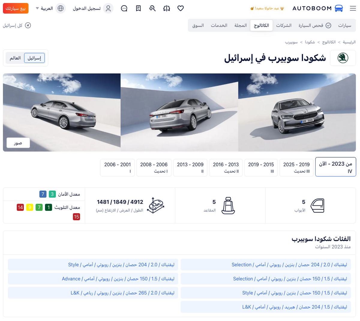The image size is (360, 321).
Task: Click pollution rating green badge 7
Action: [39, 207]
